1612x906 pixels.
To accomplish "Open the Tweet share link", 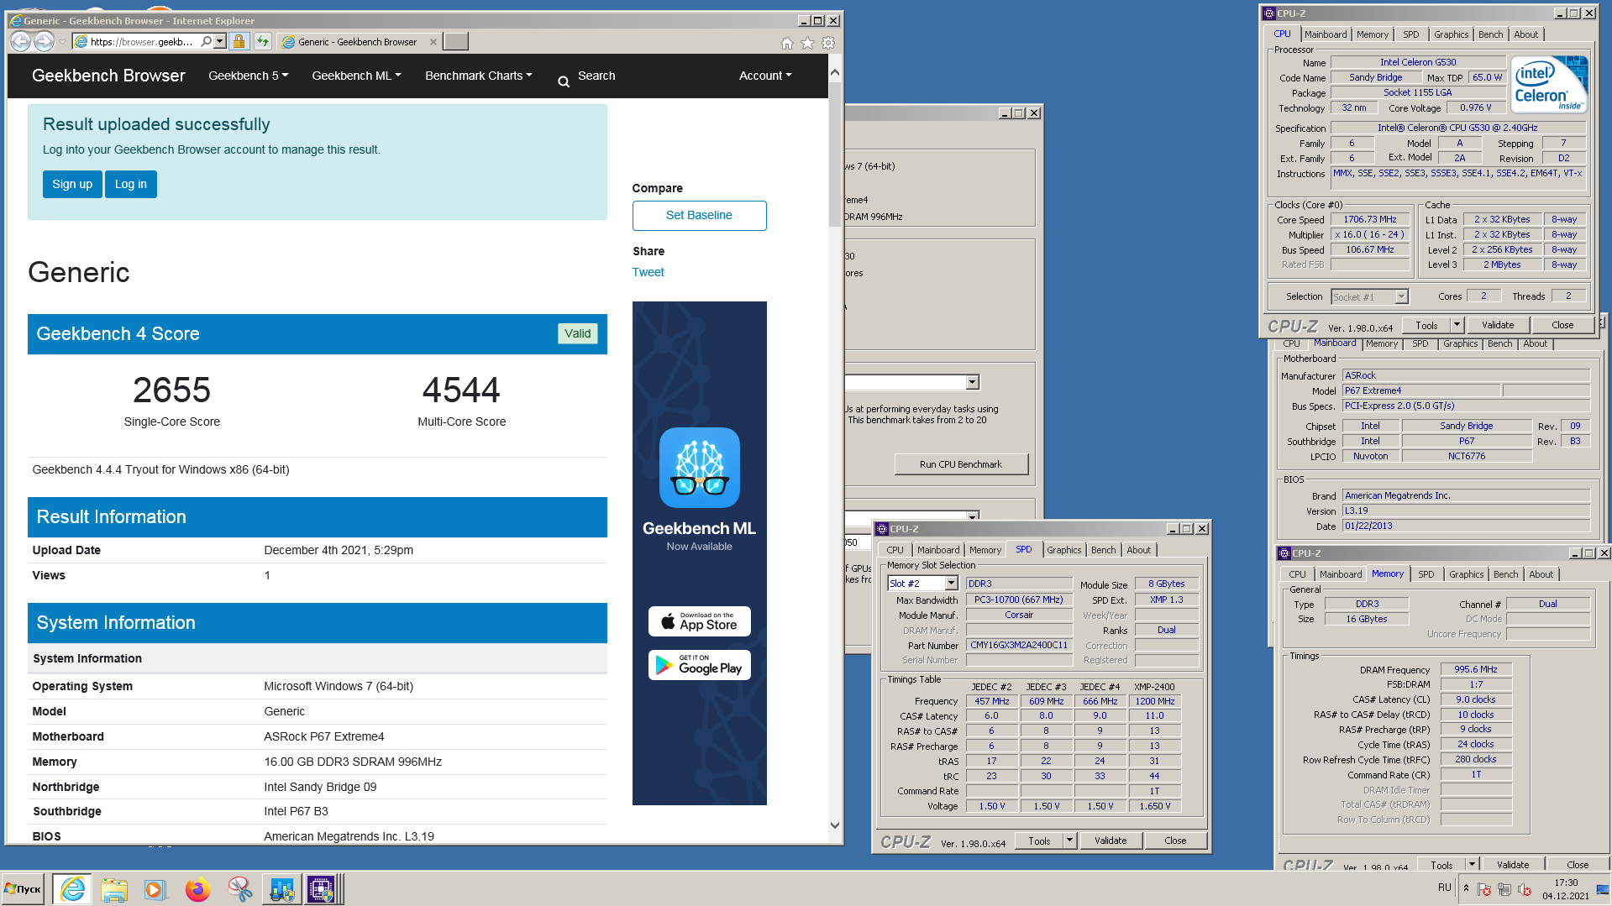I will tap(648, 272).
